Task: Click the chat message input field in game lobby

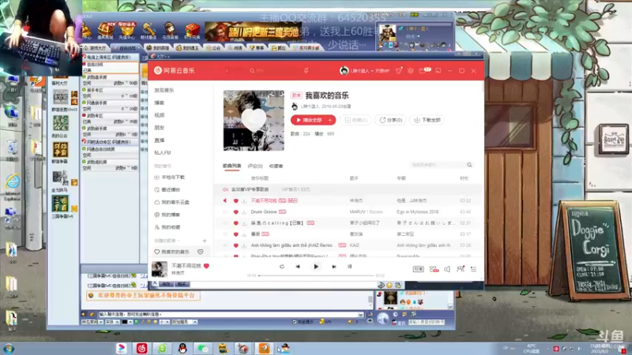Action: [228, 314]
